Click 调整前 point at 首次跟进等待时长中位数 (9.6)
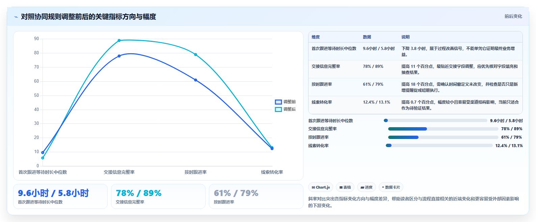 (x=43, y=152)
